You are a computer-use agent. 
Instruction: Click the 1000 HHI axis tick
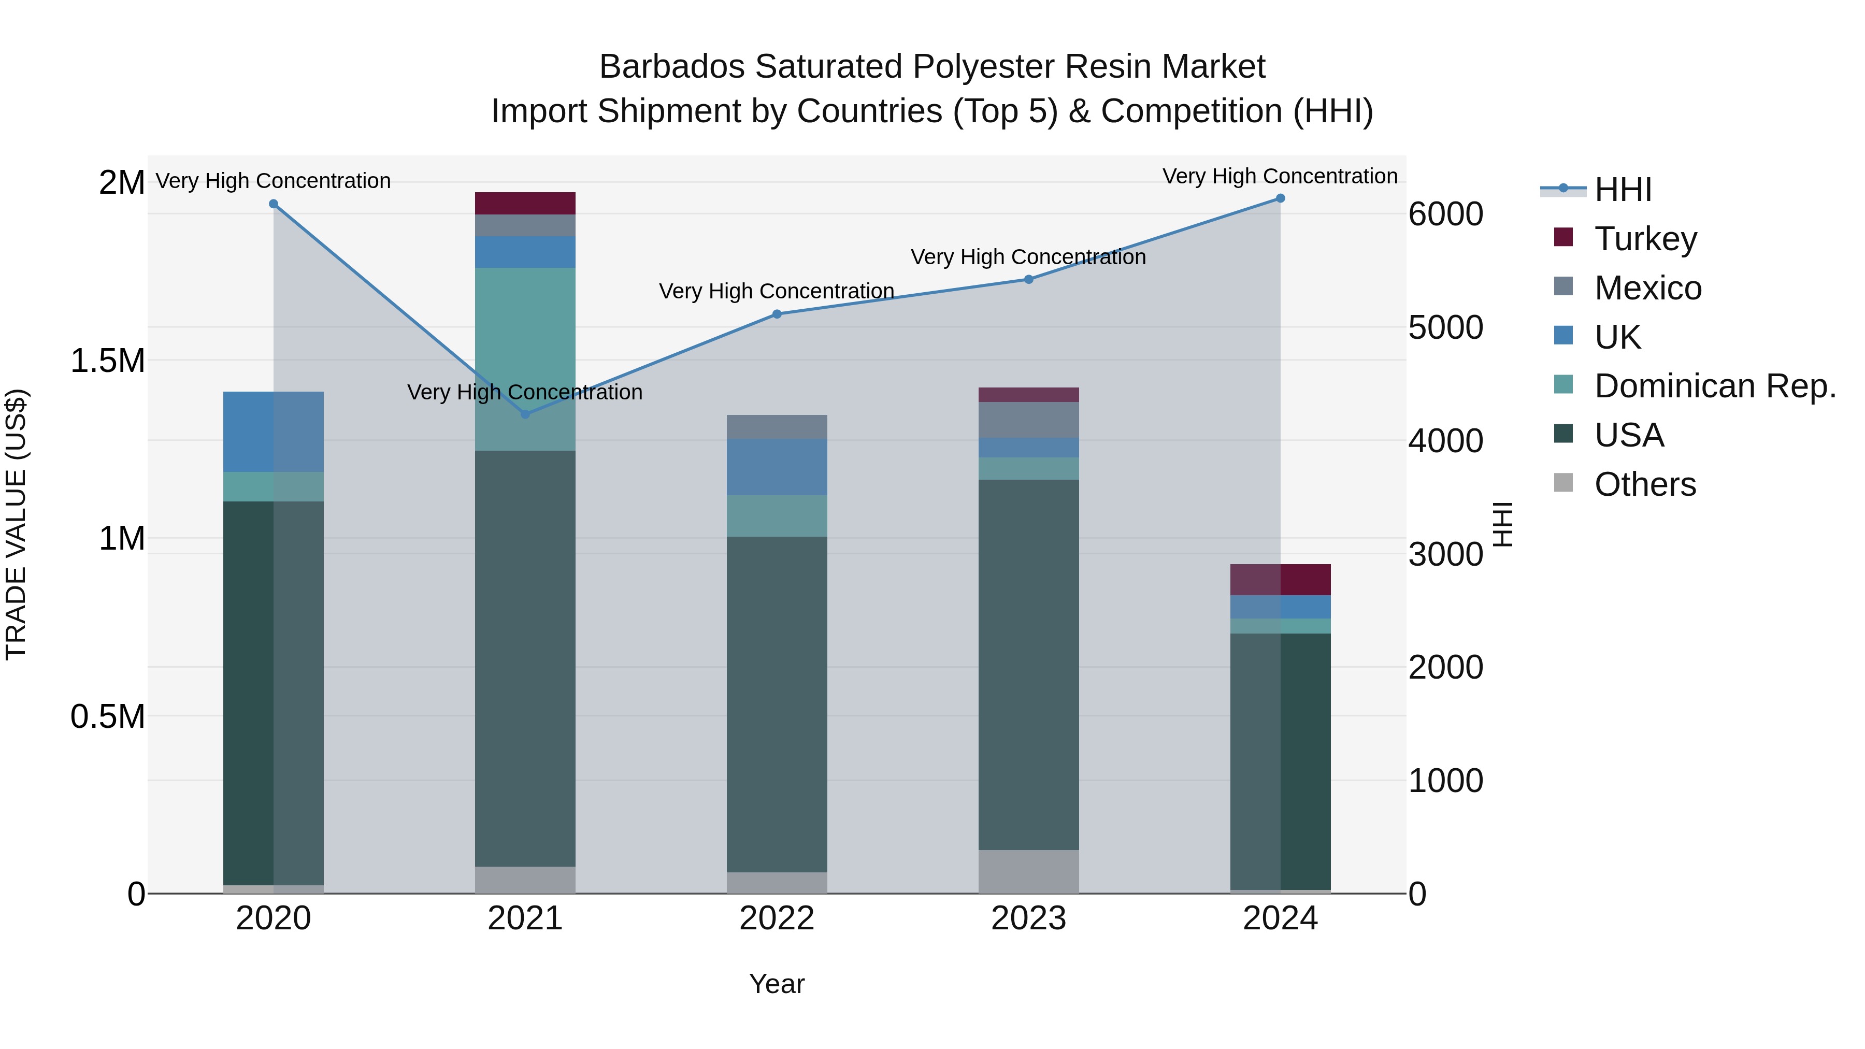point(1446,781)
